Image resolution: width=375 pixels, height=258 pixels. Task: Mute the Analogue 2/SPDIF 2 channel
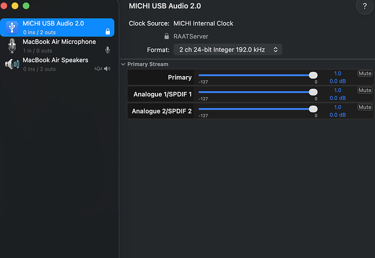coord(365,107)
